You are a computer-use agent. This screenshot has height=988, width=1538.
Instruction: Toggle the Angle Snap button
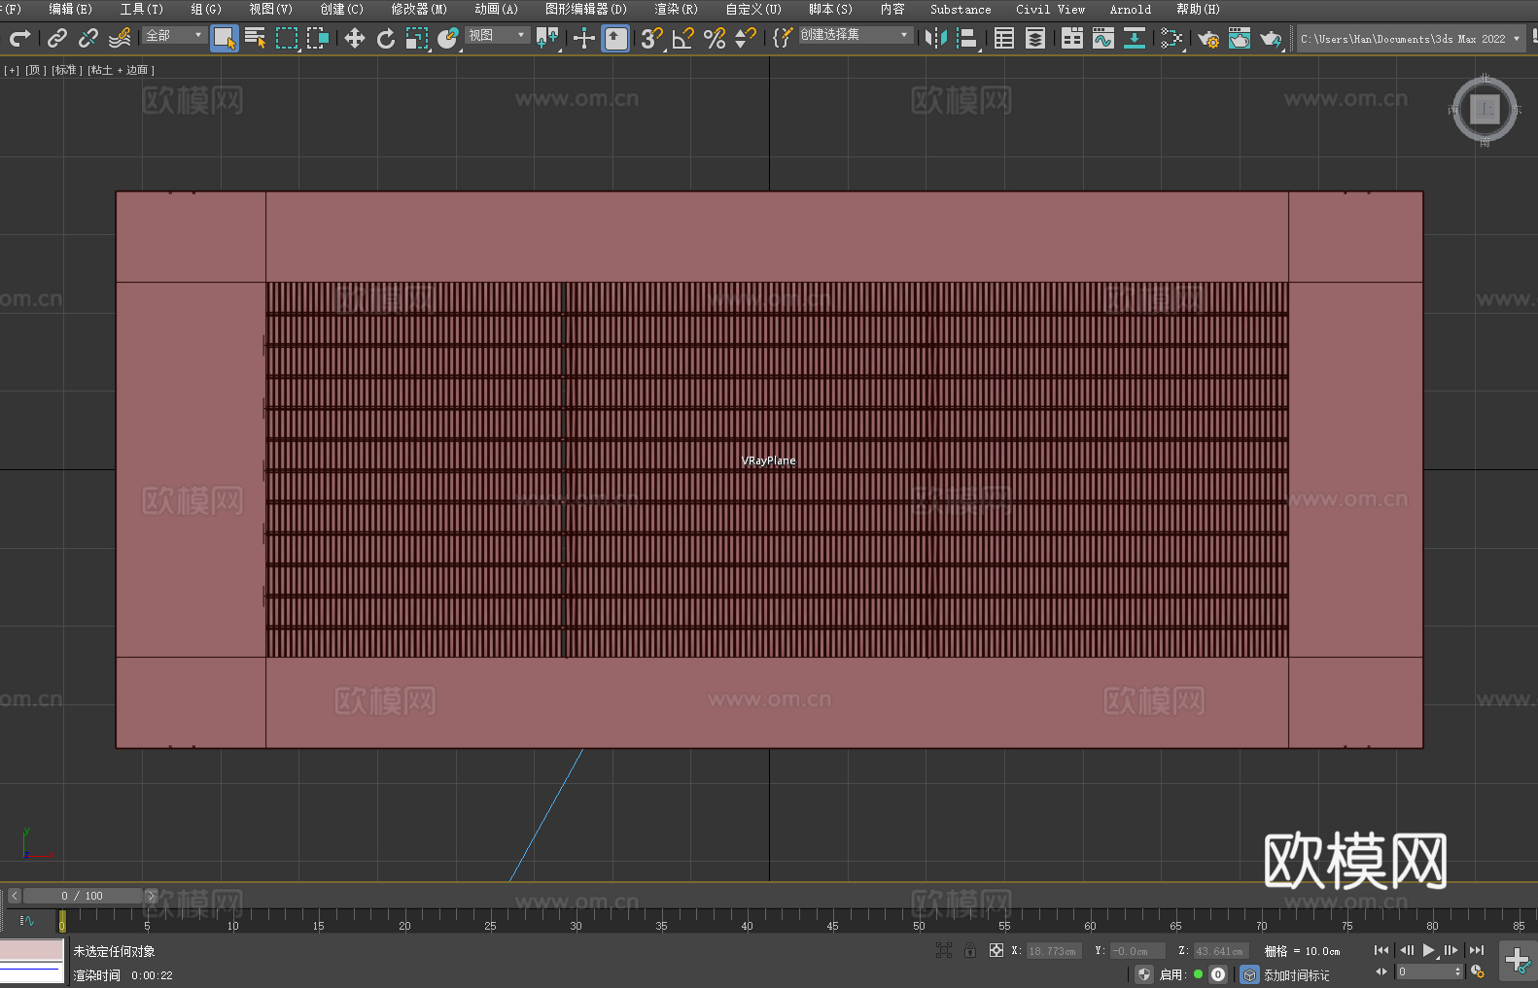pos(683,38)
